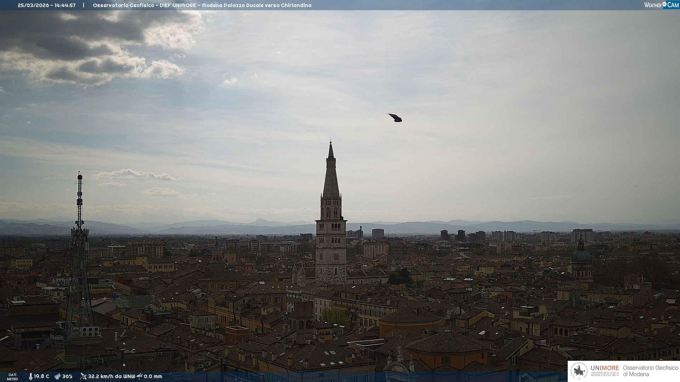Click the 14:44:57 time display

65,5
